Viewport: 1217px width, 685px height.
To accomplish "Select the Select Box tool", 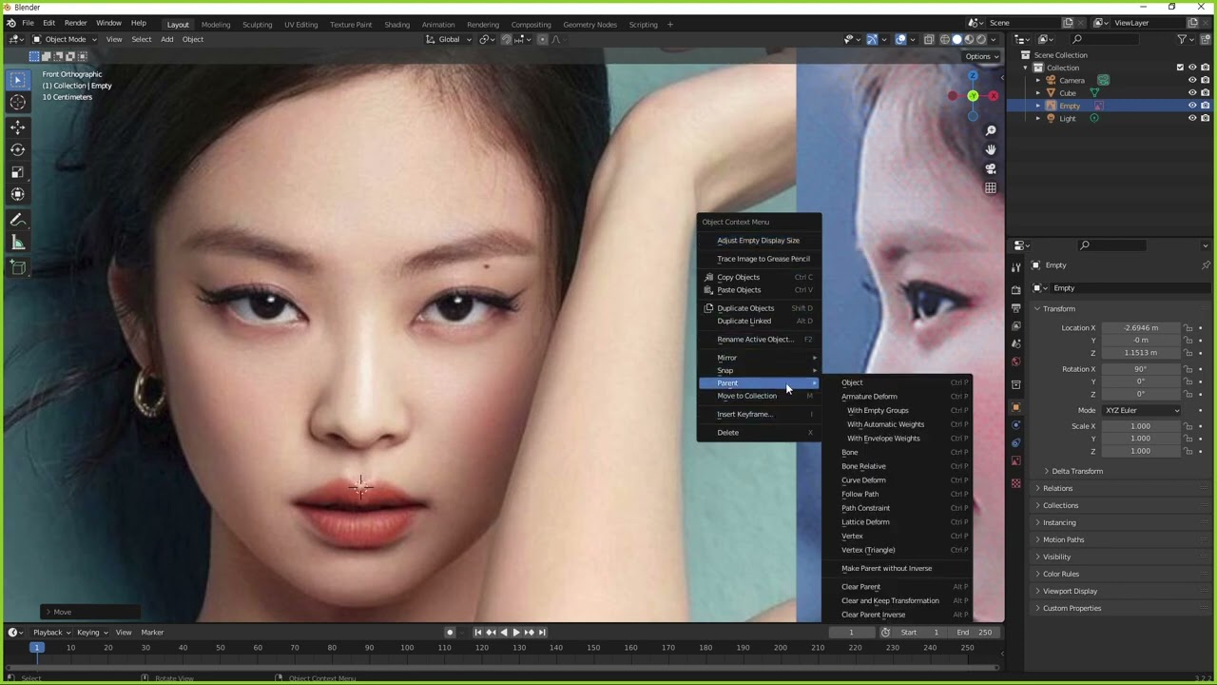I will coord(17,80).
